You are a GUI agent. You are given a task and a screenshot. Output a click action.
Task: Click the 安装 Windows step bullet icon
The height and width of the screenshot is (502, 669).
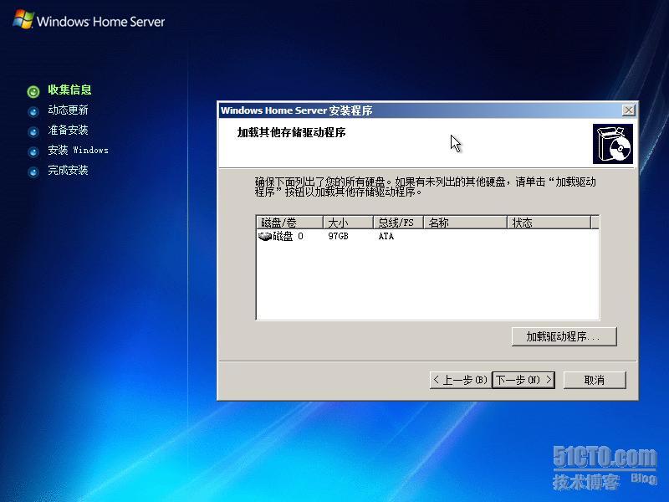click(x=33, y=152)
